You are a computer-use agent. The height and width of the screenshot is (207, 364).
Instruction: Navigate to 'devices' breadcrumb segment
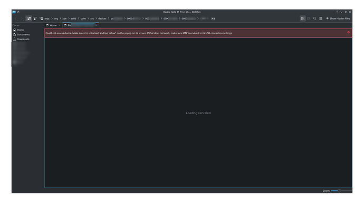pyautogui.click(x=102, y=18)
